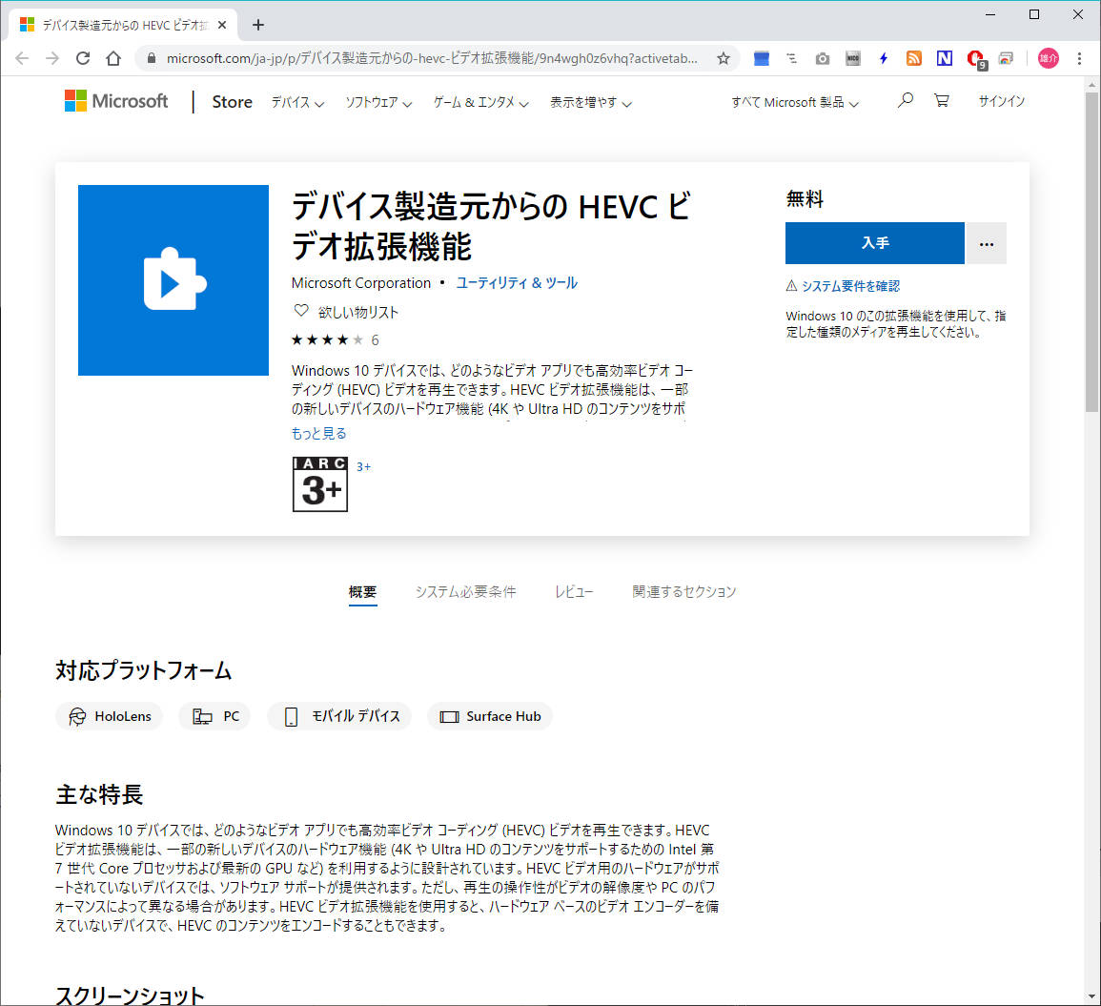Click the Surface Hub platform chip
The height and width of the screenshot is (1006, 1101).
tap(490, 716)
